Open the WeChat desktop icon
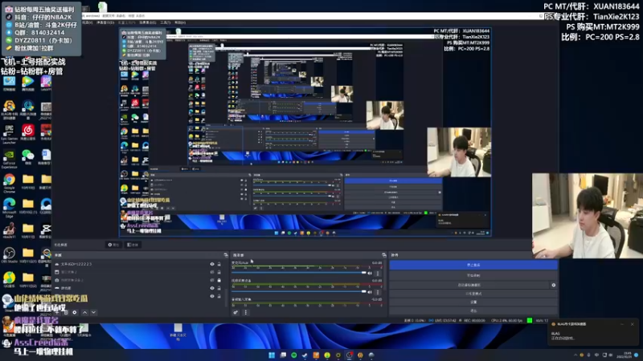Image resolution: width=643 pixels, height=361 pixels. 28,157
